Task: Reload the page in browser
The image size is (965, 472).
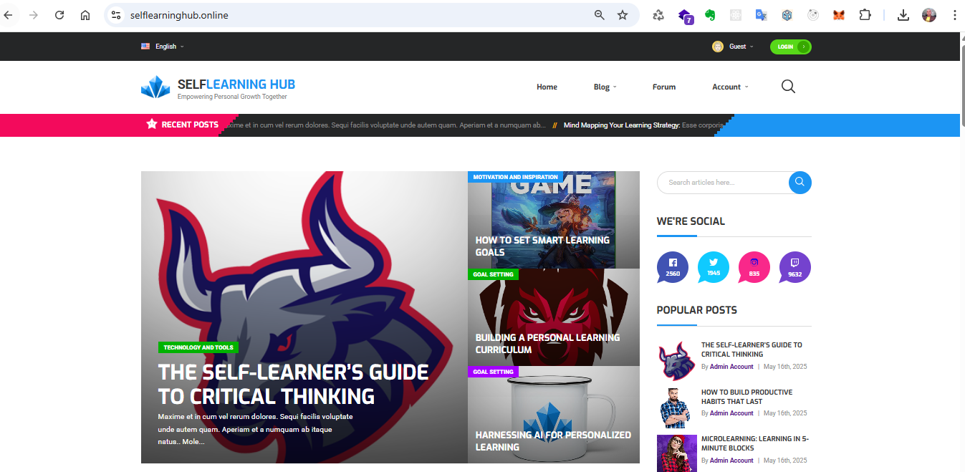Action: click(59, 15)
